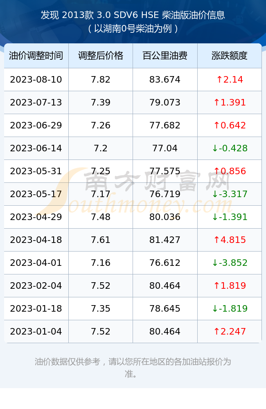
Task: Click the fuel cost 78.645 cell
Action: point(165,308)
